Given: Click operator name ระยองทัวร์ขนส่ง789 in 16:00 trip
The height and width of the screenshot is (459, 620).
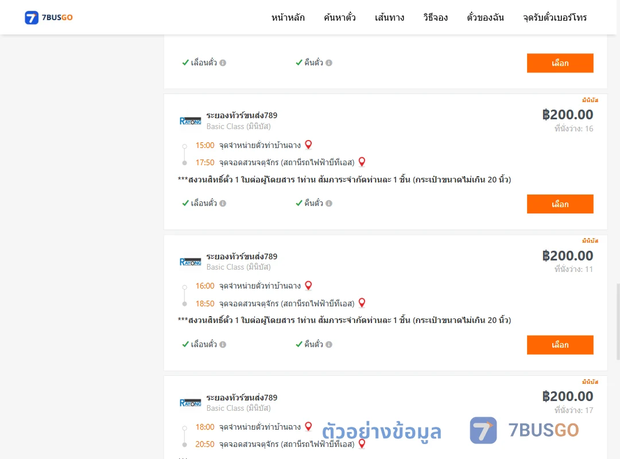Looking at the screenshot, I should [242, 256].
